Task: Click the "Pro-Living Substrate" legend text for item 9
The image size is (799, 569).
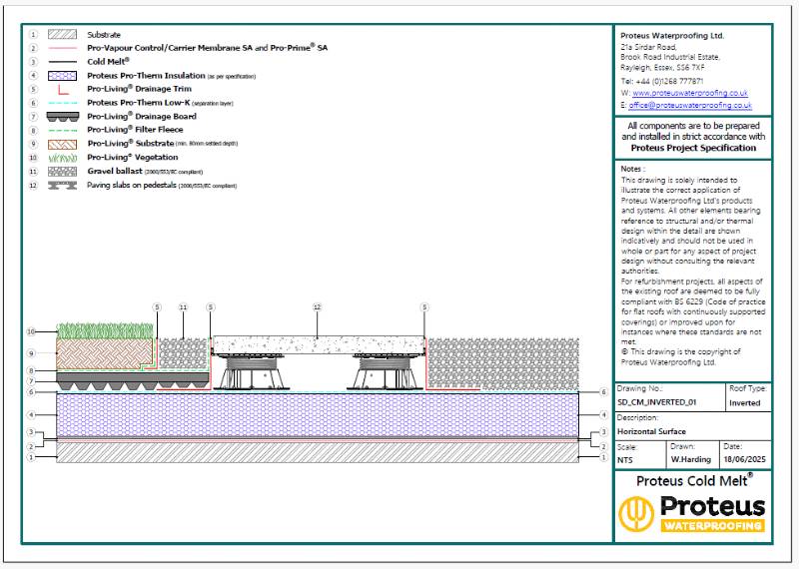Action: pyautogui.click(x=131, y=144)
